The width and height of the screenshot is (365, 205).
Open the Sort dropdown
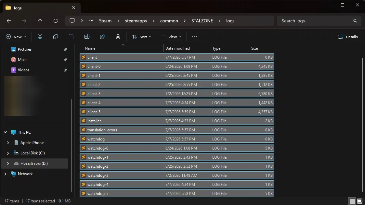coord(141,37)
